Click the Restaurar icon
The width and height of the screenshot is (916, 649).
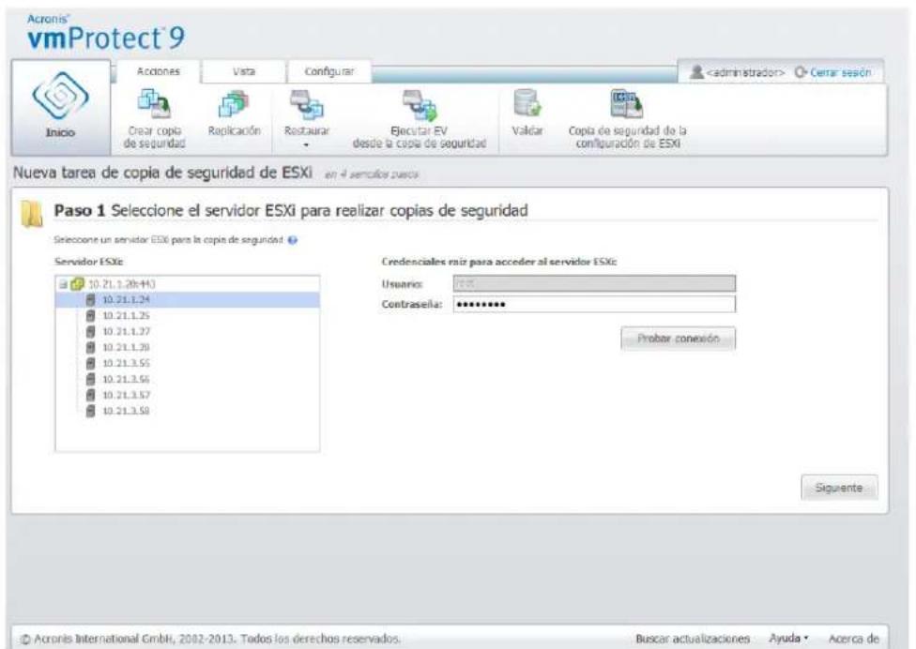[307, 104]
